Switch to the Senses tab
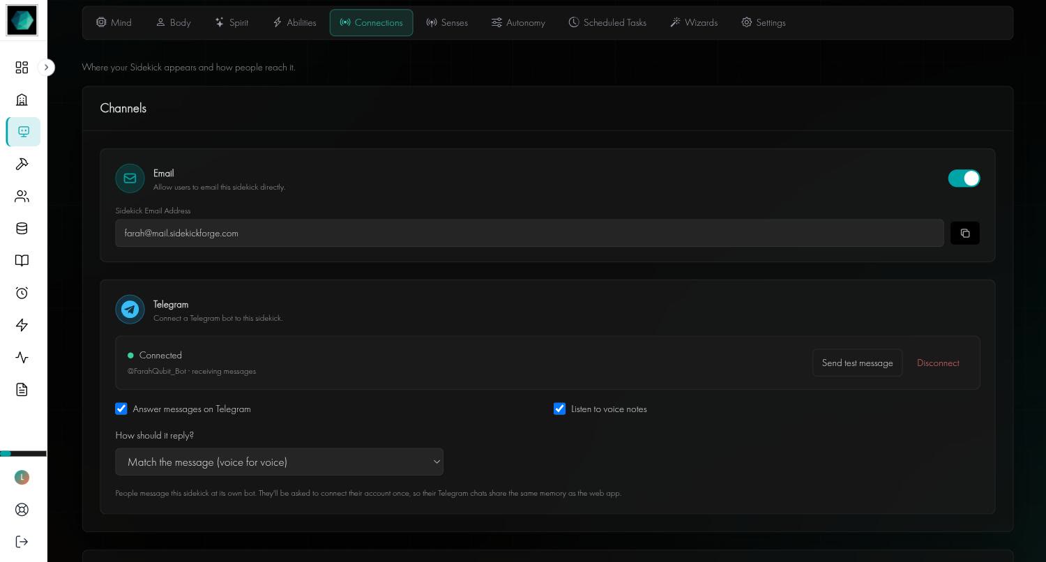The height and width of the screenshot is (562, 1046). pyautogui.click(x=447, y=22)
